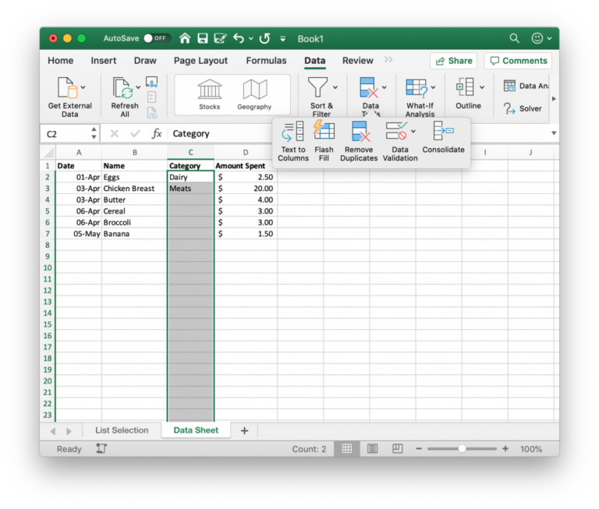Click the Data Tools icon
The image size is (599, 509).
click(369, 87)
